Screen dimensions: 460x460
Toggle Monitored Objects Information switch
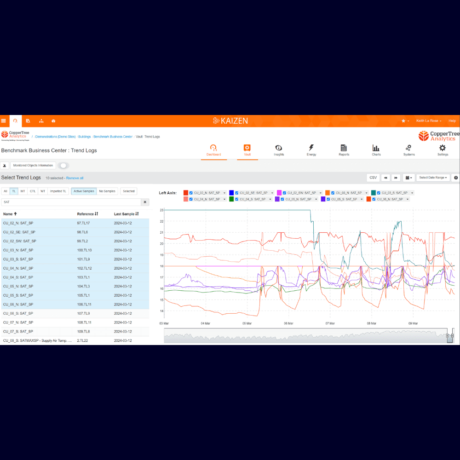63,166
